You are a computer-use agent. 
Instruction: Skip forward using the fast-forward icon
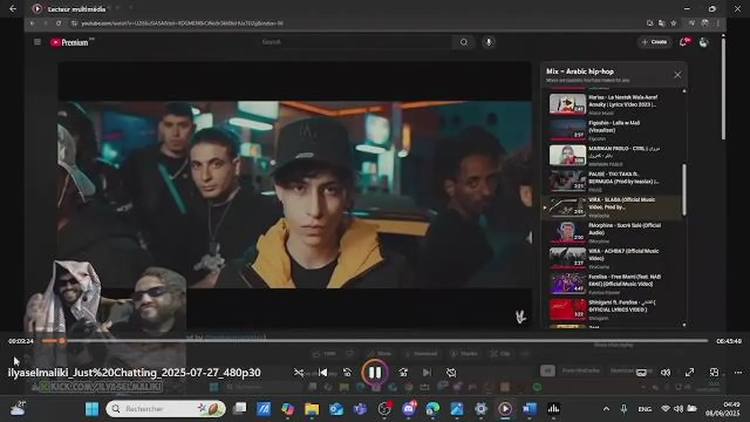[x=403, y=372]
